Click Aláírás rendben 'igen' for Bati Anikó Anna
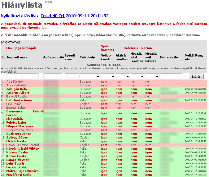Image resolution: width=209 pixels, height=177 pixels. tap(119, 100)
